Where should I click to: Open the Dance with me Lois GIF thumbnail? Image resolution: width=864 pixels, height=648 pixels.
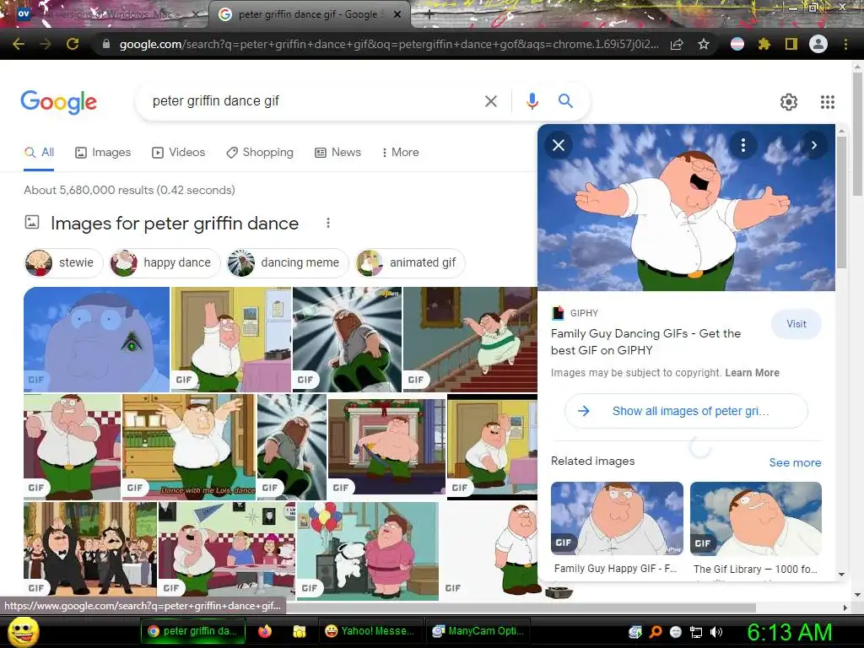(189, 447)
